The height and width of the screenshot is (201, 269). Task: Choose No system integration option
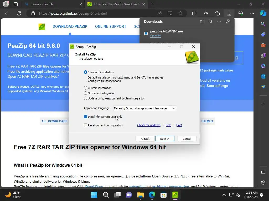point(85,93)
